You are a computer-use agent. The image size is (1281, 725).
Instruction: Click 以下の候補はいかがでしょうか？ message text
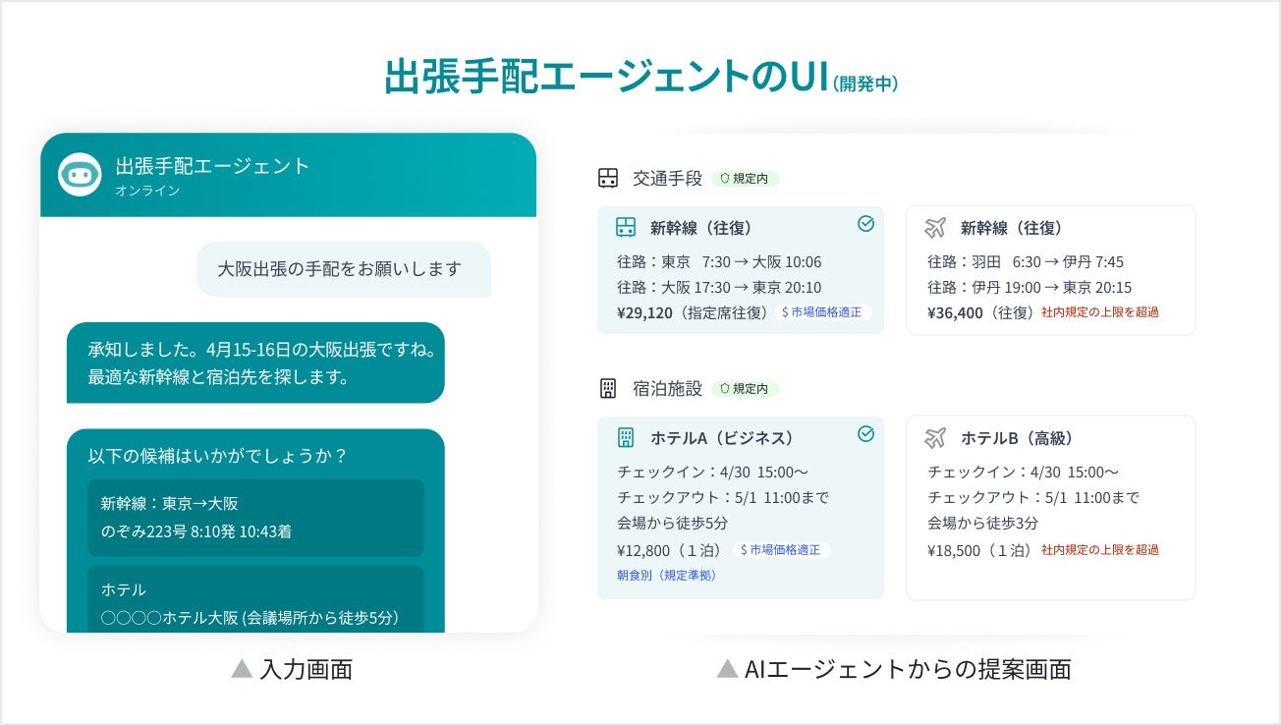218,456
